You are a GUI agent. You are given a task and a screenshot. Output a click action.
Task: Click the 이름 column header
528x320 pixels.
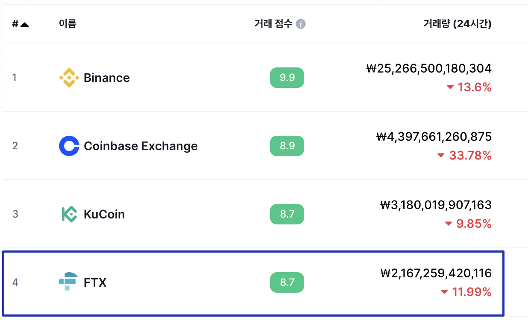(x=67, y=24)
